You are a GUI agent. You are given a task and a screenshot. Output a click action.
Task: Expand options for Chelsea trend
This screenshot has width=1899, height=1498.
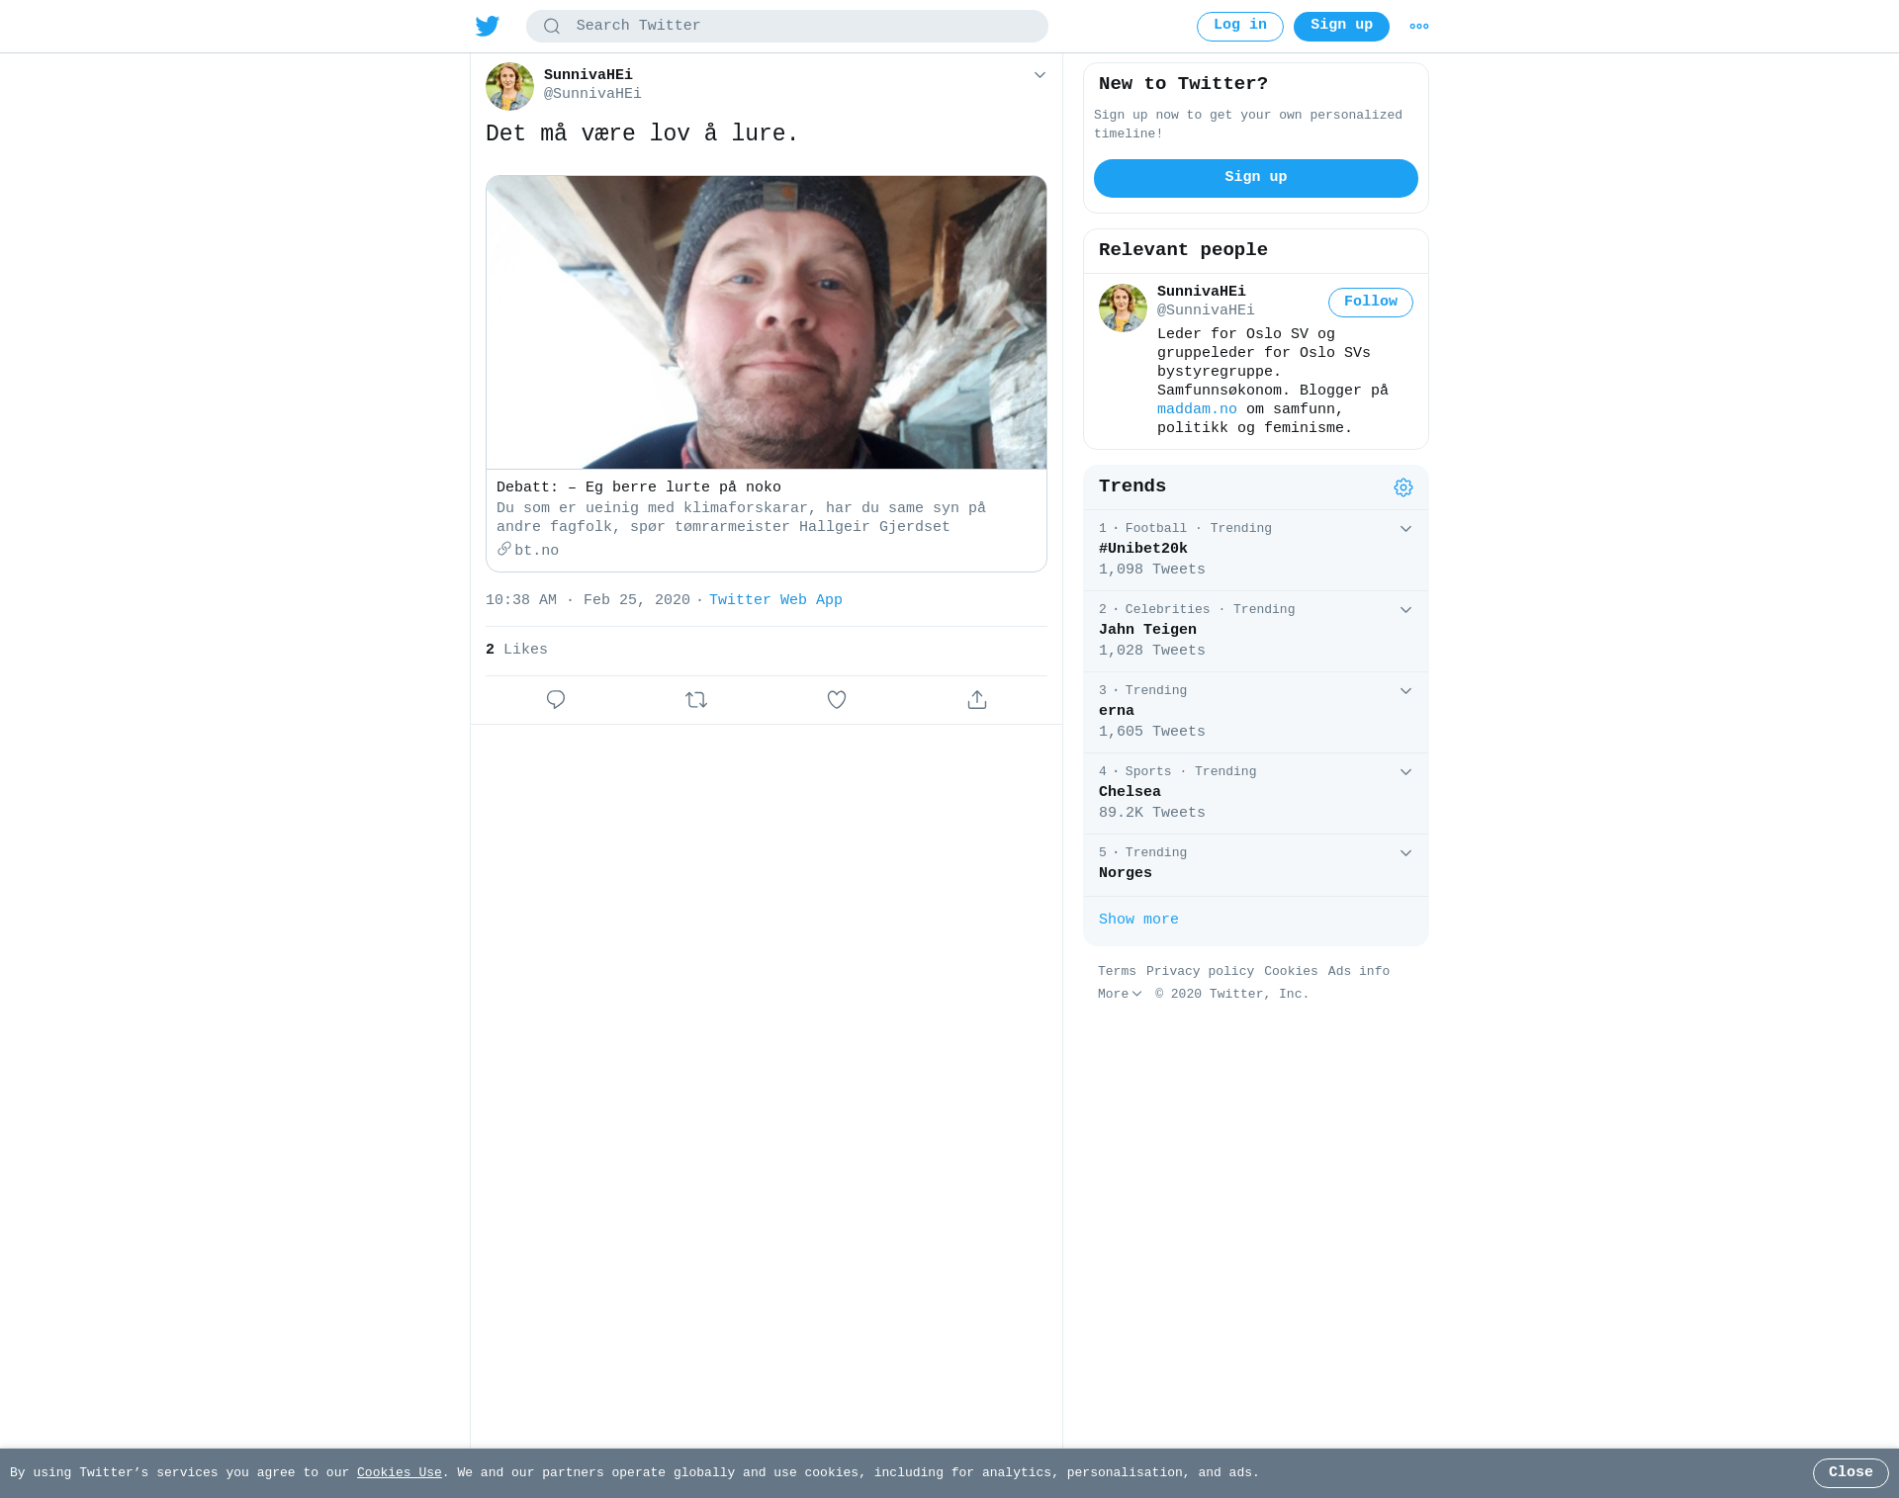(1405, 772)
